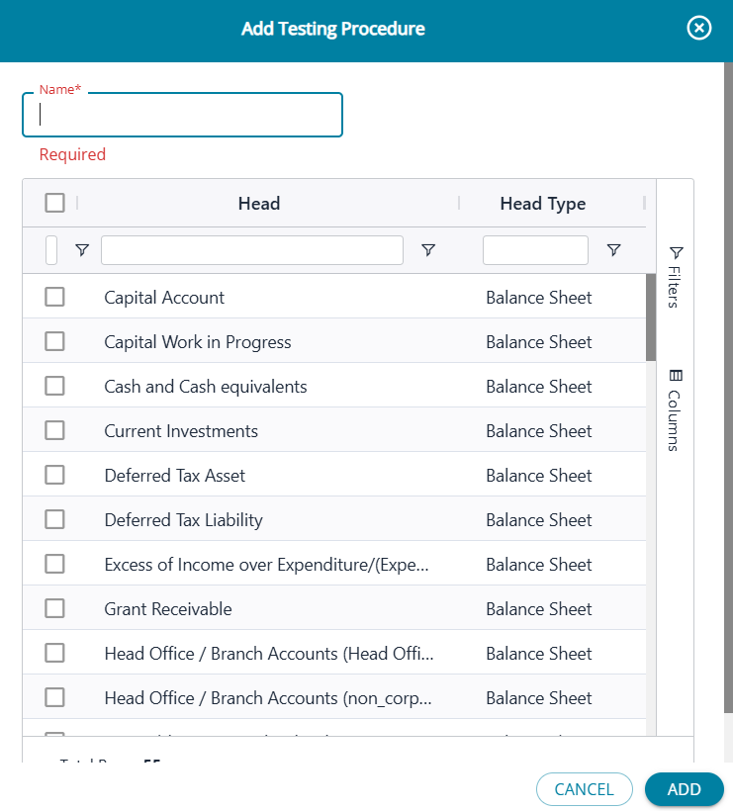Image resolution: width=733 pixels, height=811 pixels.
Task: Focus the Name text field
Action: click(x=182, y=115)
